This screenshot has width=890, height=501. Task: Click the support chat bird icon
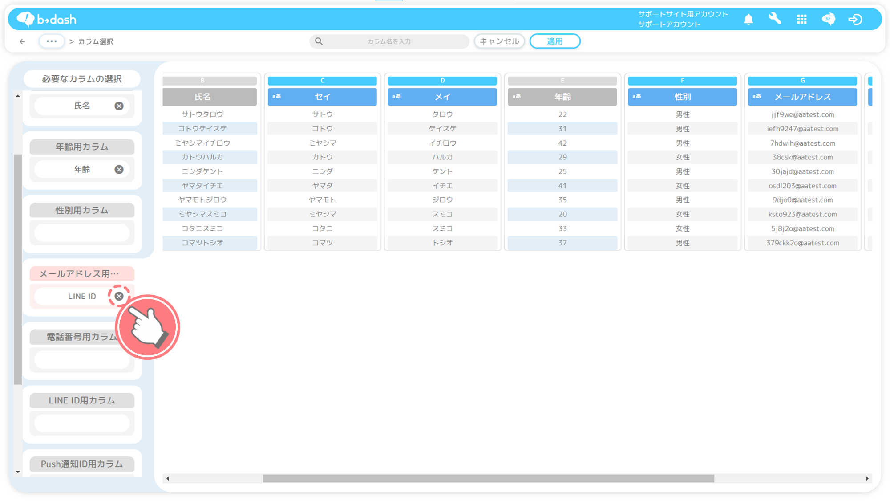pyautogui.click(x=828, y=19)
